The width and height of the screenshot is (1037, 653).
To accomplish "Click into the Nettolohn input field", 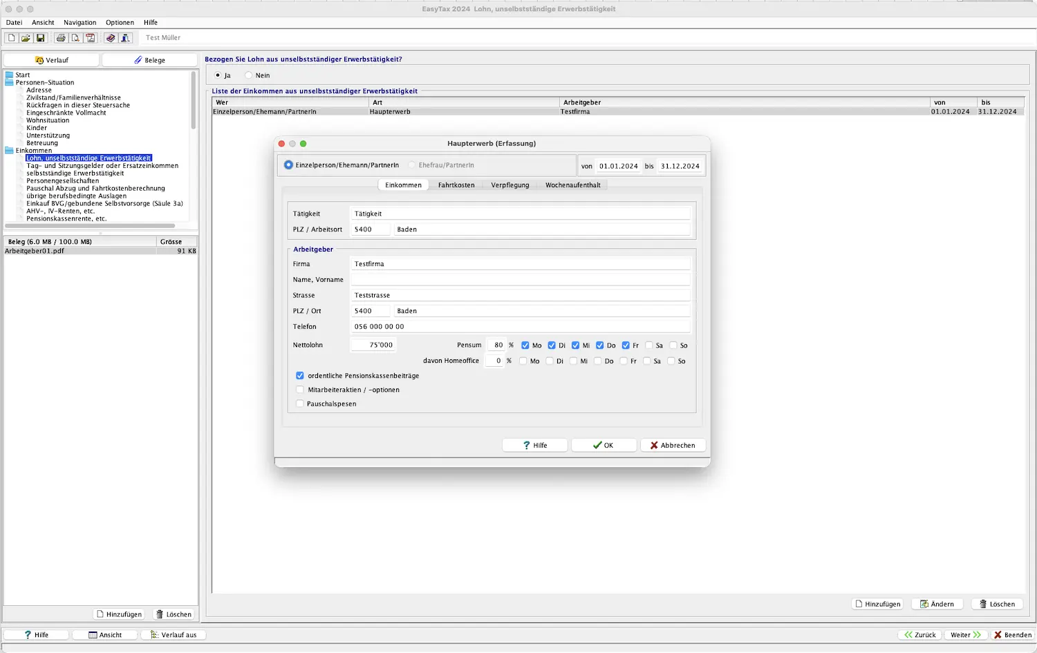I will tap(373, 345).
